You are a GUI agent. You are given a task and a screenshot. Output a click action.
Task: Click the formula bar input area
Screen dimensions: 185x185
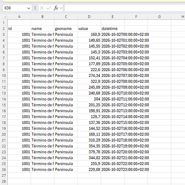tap(125, 8)
